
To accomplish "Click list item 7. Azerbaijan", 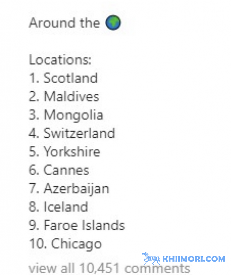I will [69, 189].
